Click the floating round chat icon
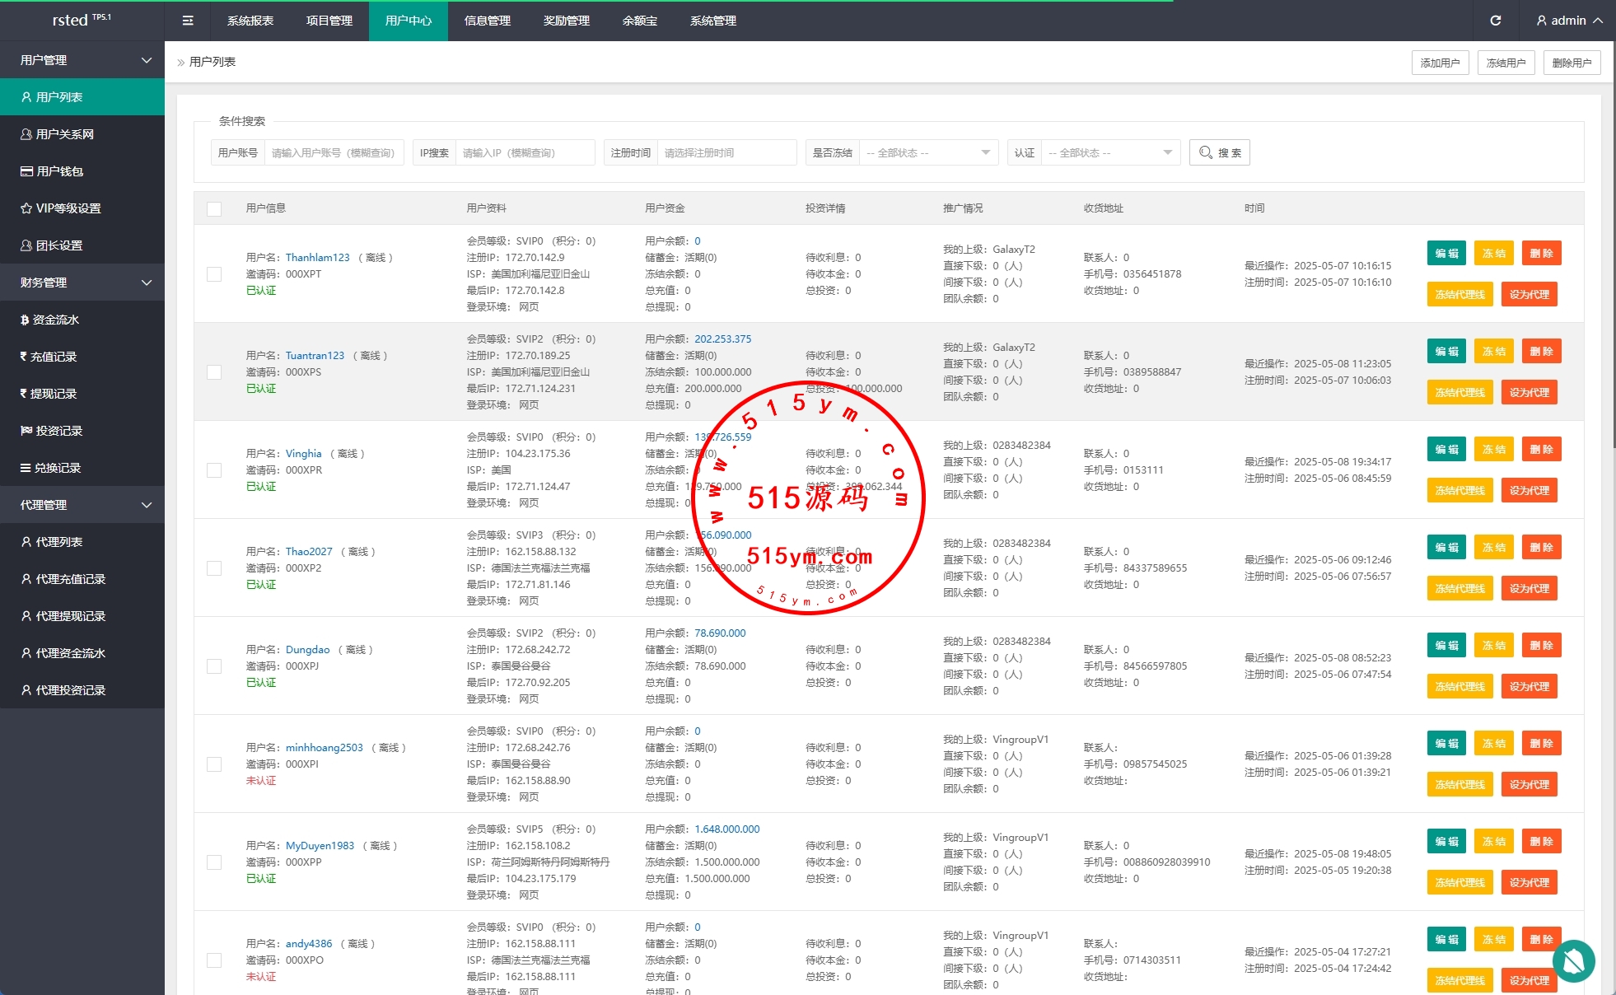 click(1573, 960)
